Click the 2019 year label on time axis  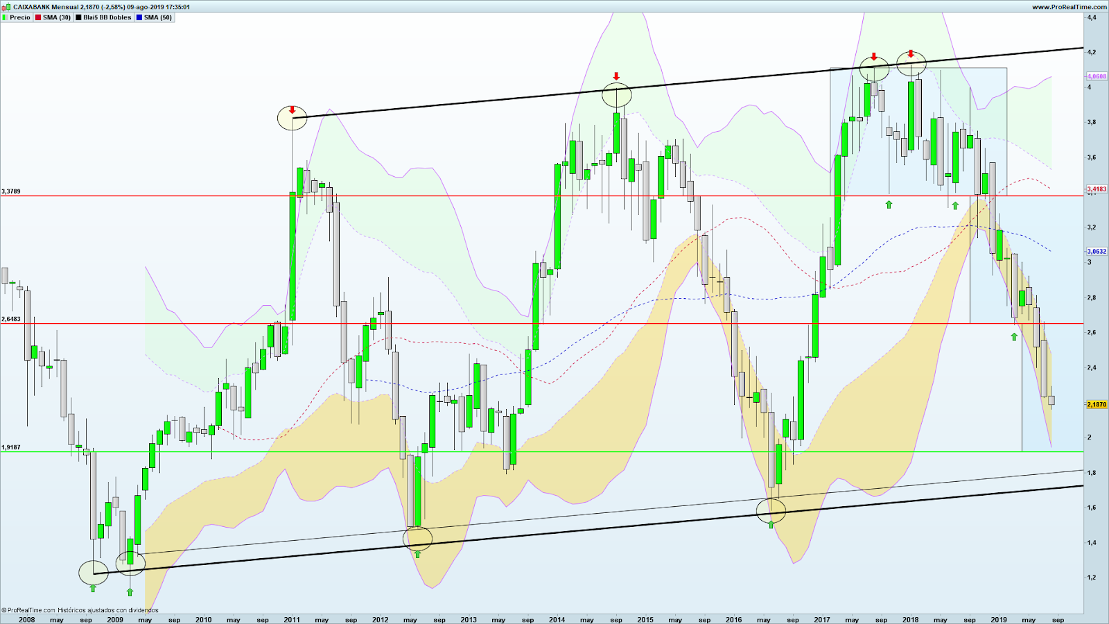(x=999, y=620)
